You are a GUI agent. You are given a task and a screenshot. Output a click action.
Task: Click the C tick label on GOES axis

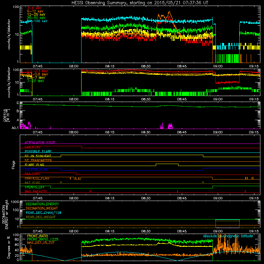click(18, 103)
